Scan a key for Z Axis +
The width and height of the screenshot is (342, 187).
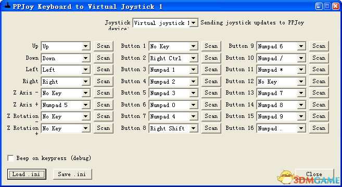tap(104, 105)
